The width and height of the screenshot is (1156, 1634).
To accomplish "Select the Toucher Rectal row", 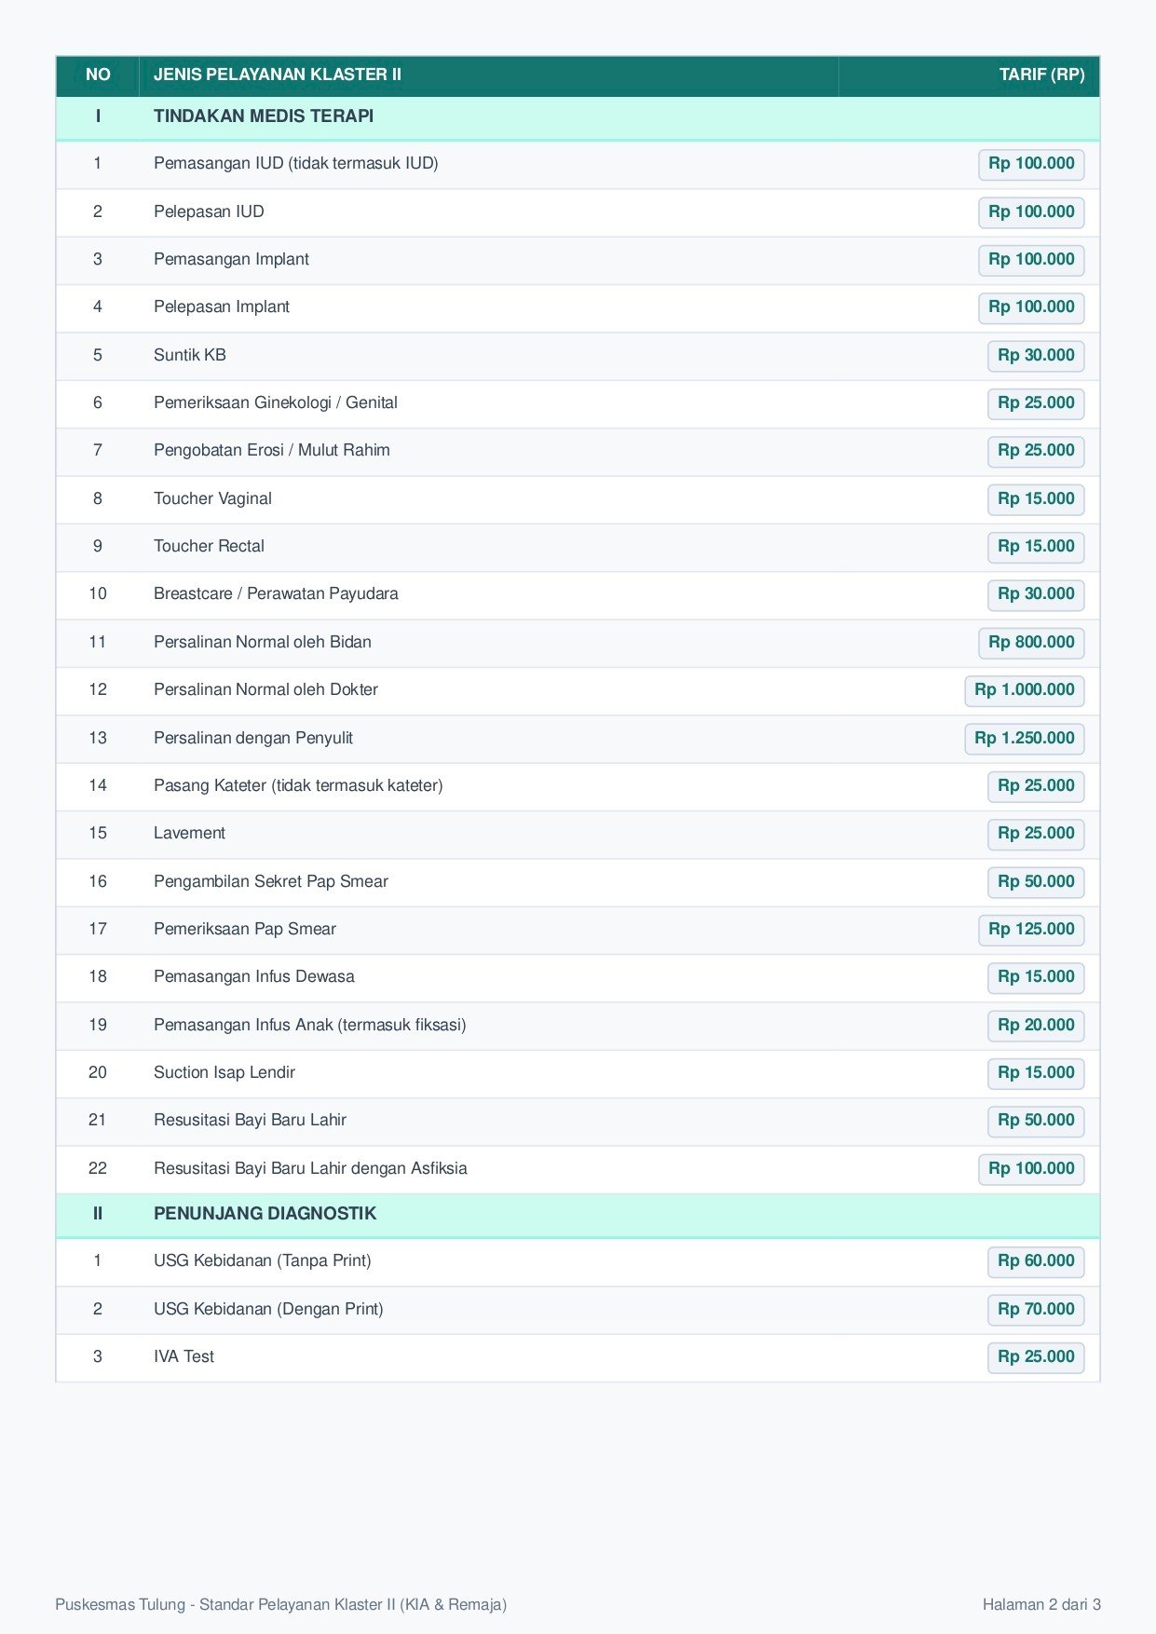I will click(578, 547).
